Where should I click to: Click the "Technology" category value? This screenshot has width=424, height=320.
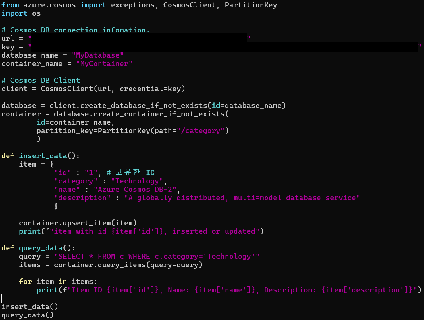pyautogui.click(x=137, y=181)
